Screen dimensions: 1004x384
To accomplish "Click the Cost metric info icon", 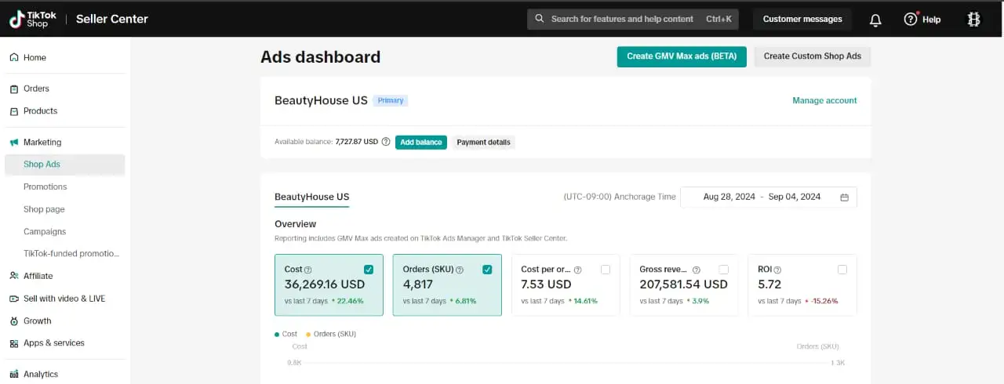I will [308, 270].
